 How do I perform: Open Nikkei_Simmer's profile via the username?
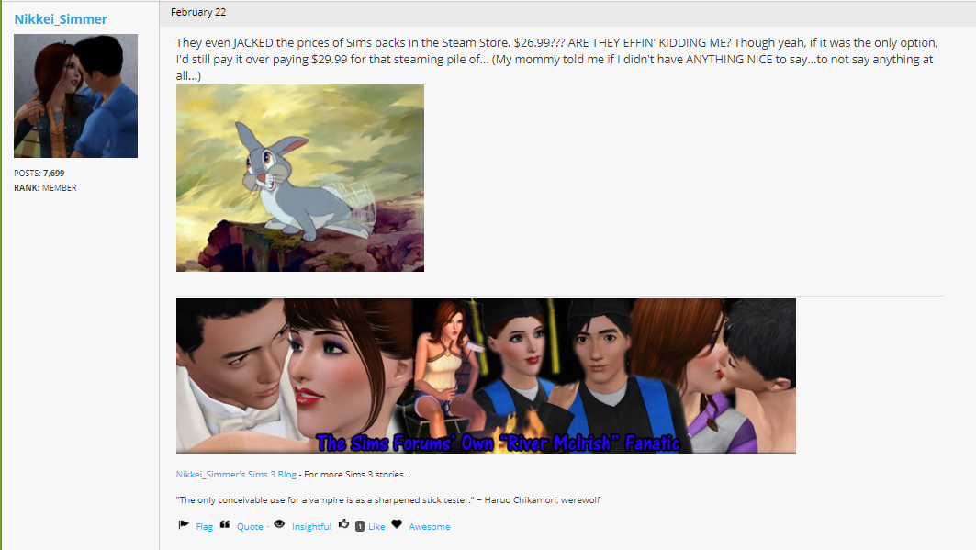pyautogui.click(x=61, y=19)
